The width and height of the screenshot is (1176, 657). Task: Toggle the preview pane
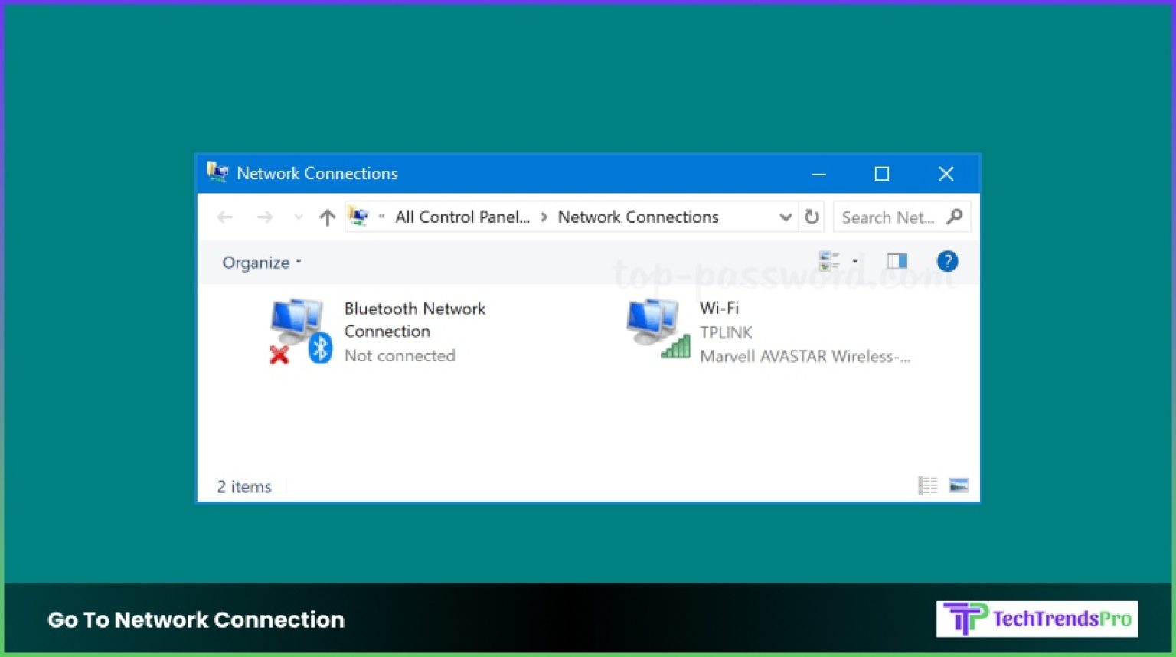pyautogui.click(x=897, y=261)
